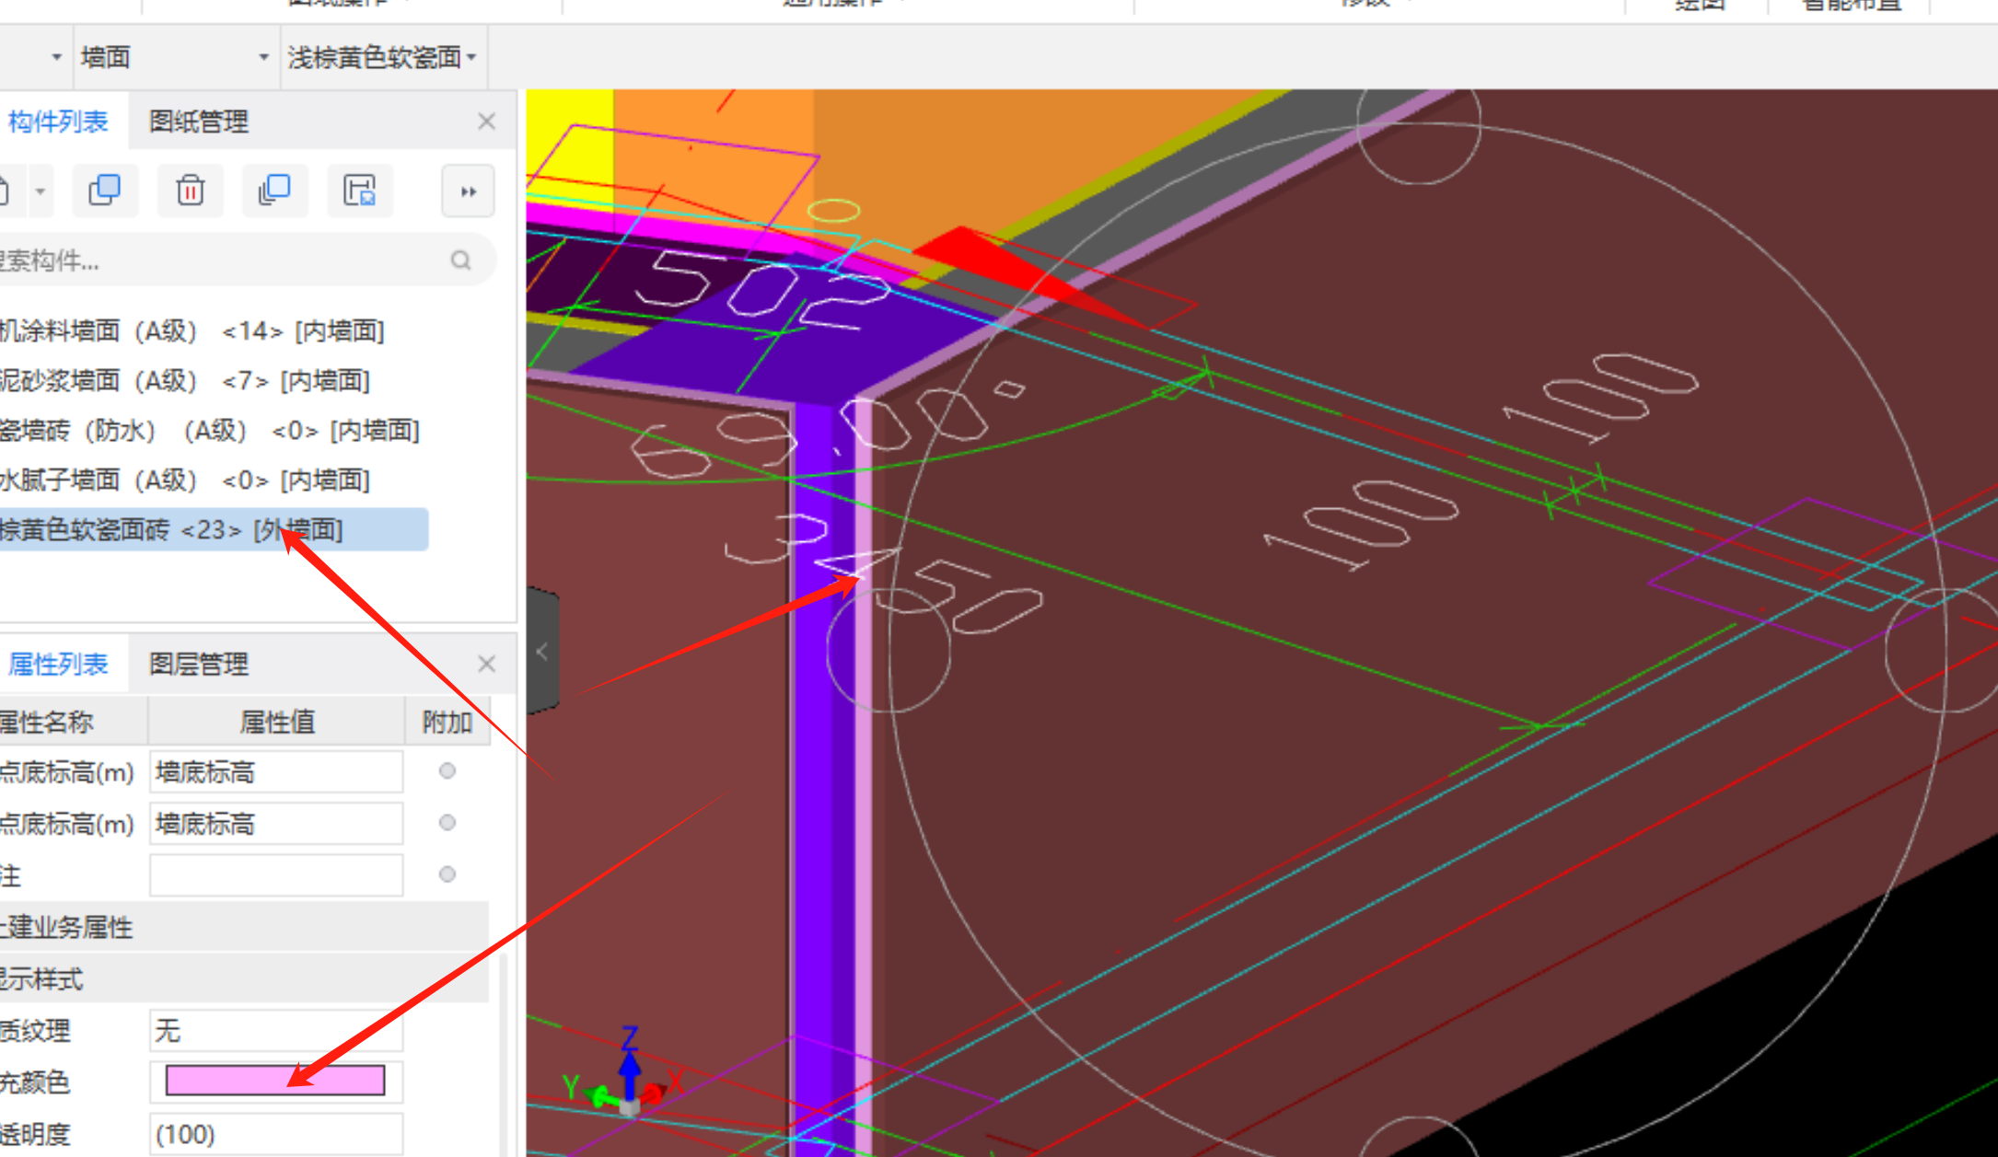
Task: Click the trash delete component icon
Action: click(x=191, y=191)
